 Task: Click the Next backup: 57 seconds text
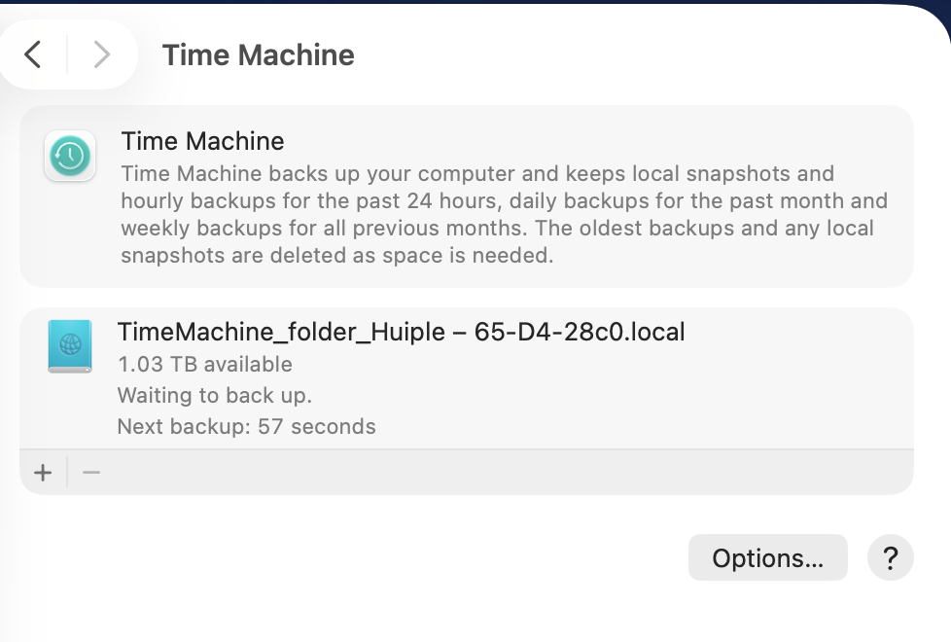click(246, 426)
